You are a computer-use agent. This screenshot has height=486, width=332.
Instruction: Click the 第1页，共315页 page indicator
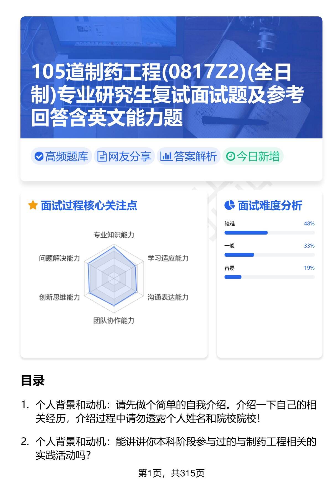[171, 473]
